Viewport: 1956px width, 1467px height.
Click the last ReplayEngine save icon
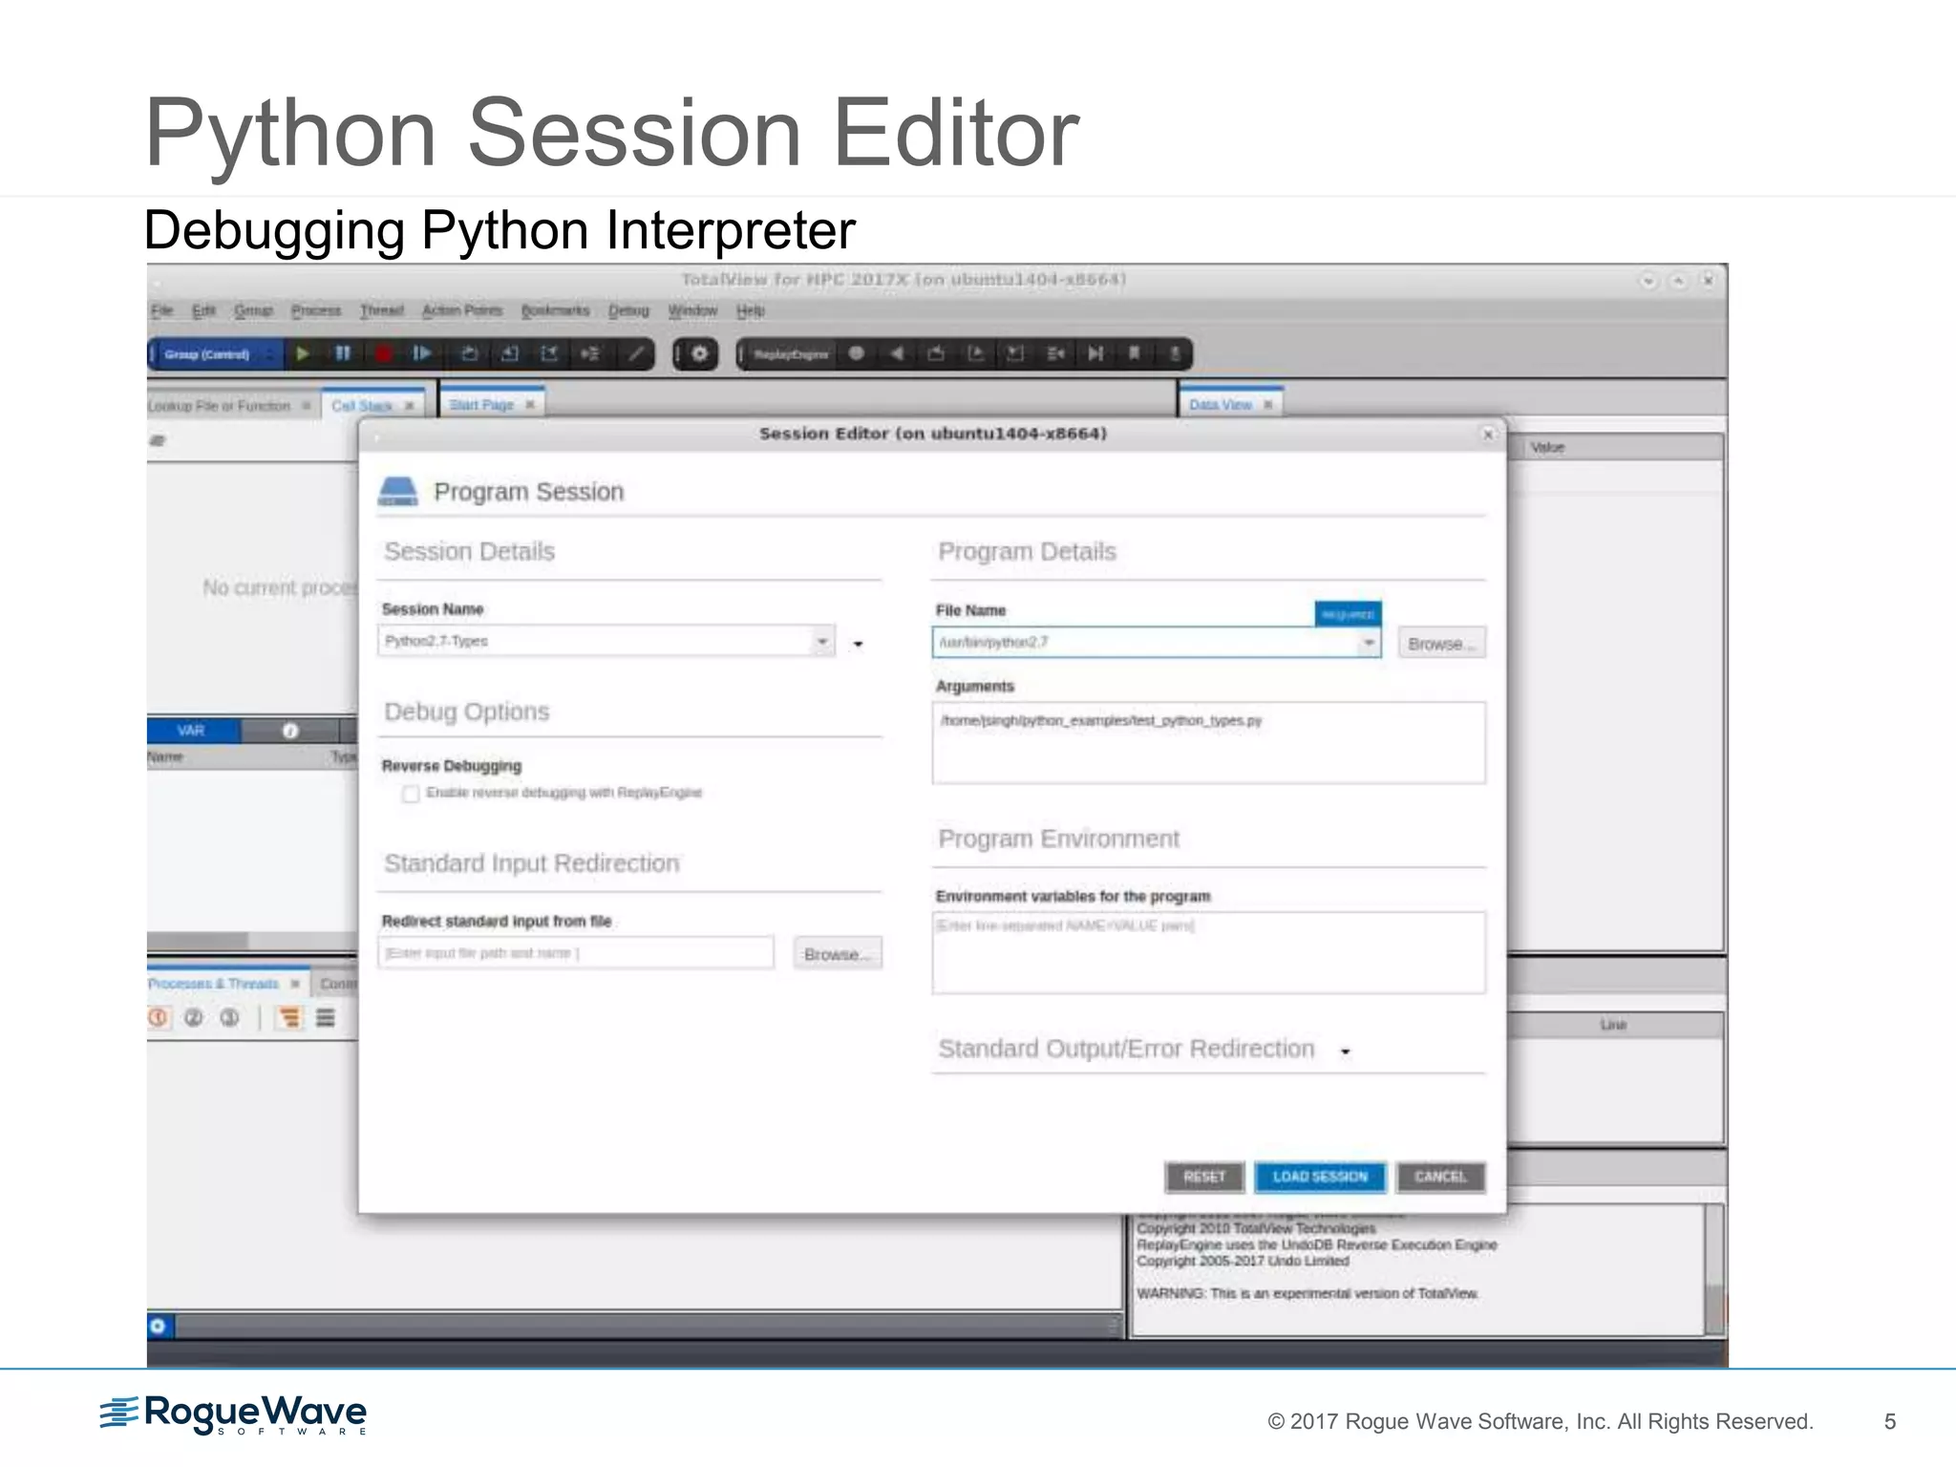pos(1175,353)
